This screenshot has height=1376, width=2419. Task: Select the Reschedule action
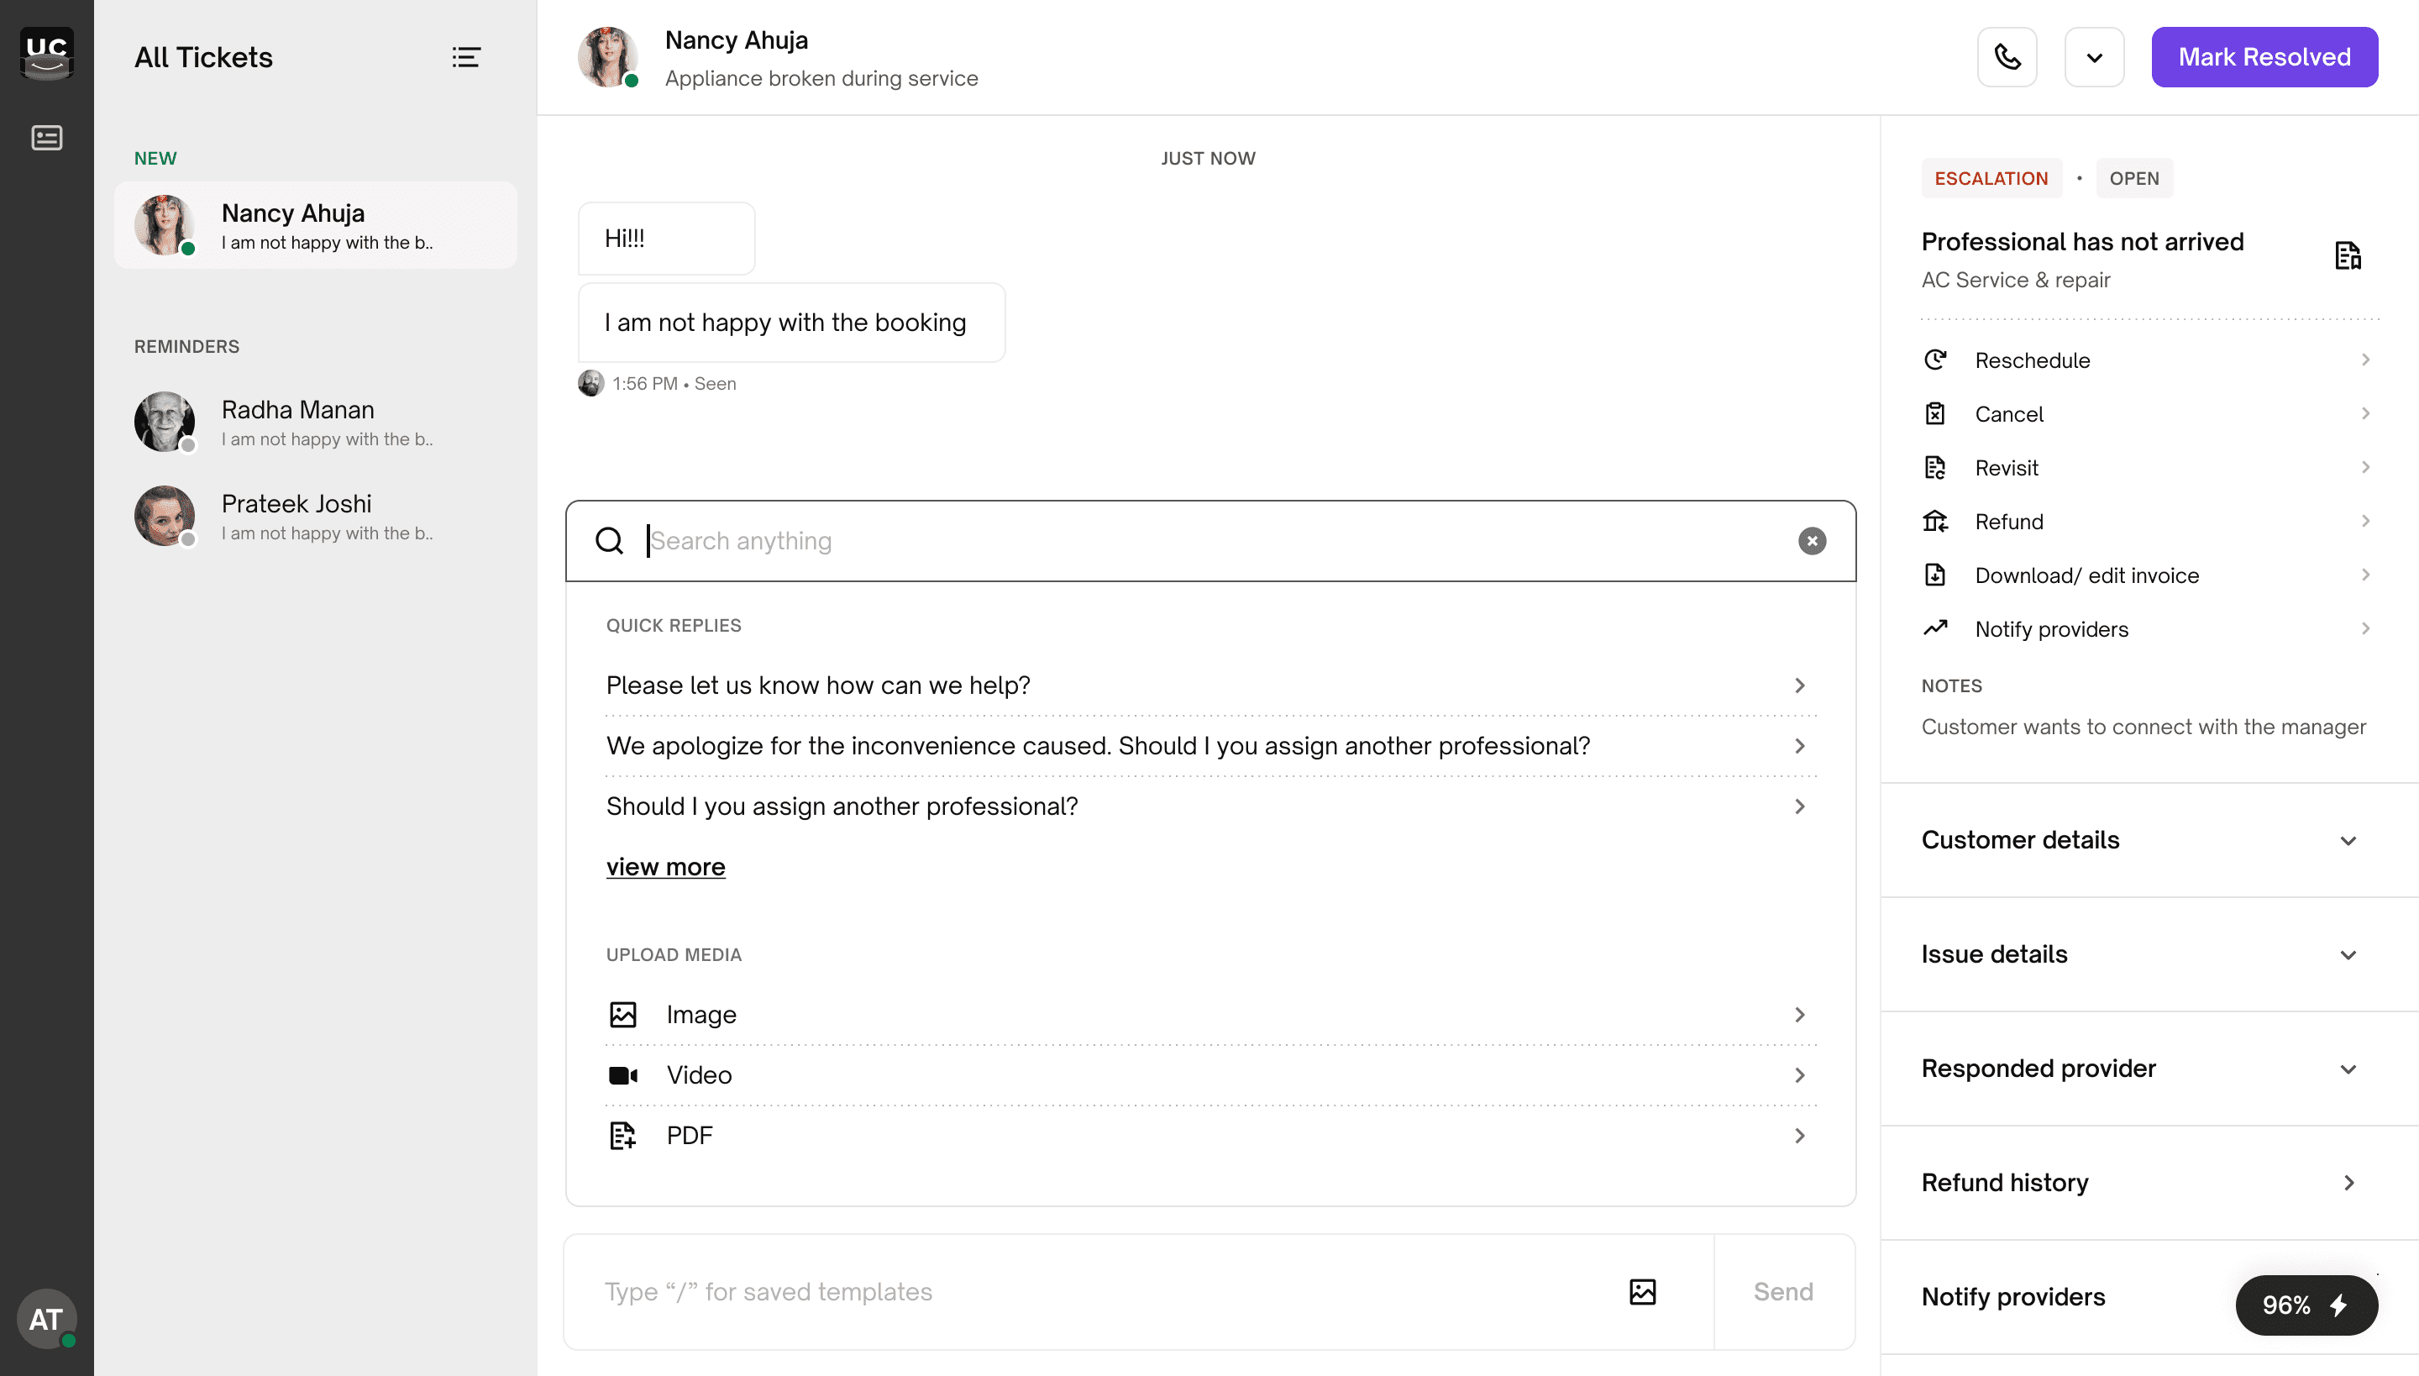pyautogui.click(x=2147, y=360)
